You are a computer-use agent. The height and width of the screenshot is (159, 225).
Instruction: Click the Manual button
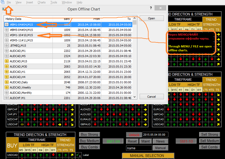[161, 148]
